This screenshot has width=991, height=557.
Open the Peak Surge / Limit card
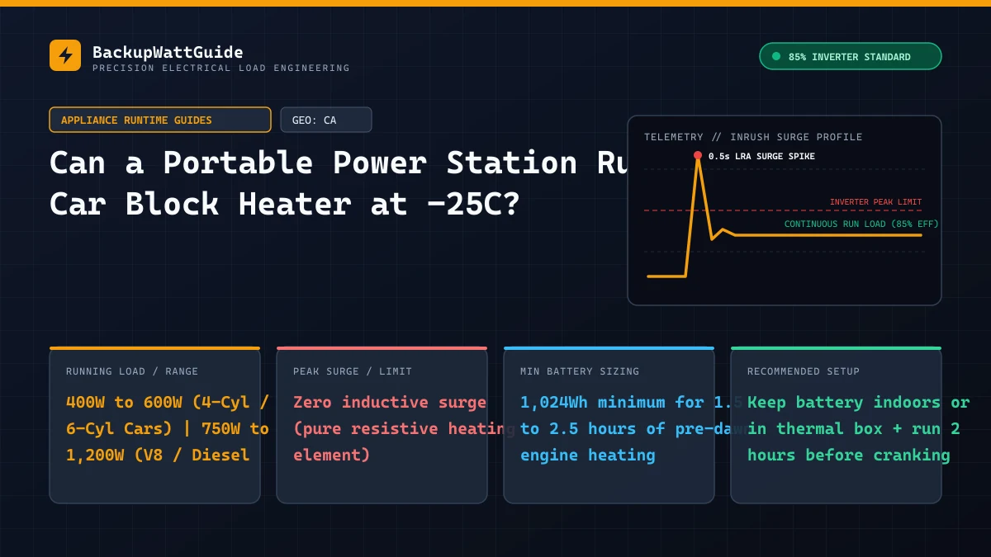click(382, 425)
